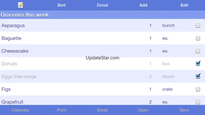Click Save in the bottom bar
This screenshot has width=205, height=115.
[x=184, y=110]
